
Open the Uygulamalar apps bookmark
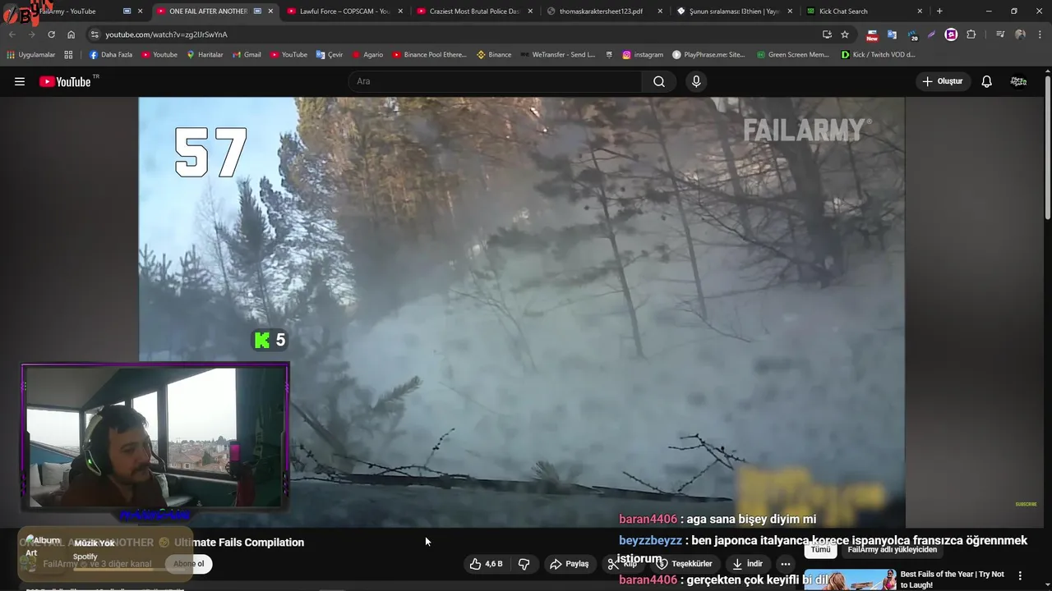click(30, 54)
